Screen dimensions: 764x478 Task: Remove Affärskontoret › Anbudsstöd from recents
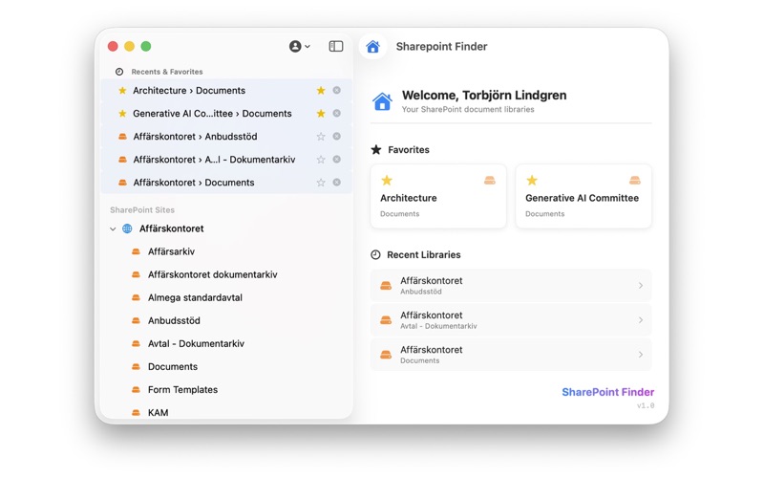(337, 136)
